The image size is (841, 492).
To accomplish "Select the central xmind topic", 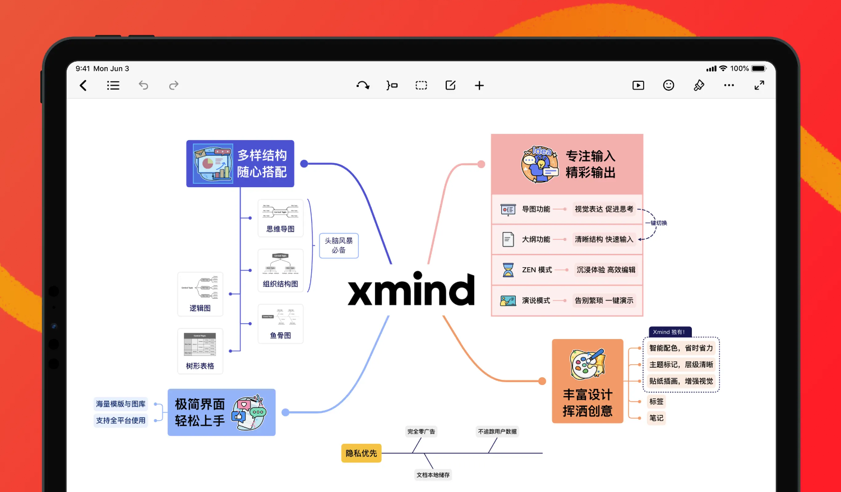I will (411, 290).
